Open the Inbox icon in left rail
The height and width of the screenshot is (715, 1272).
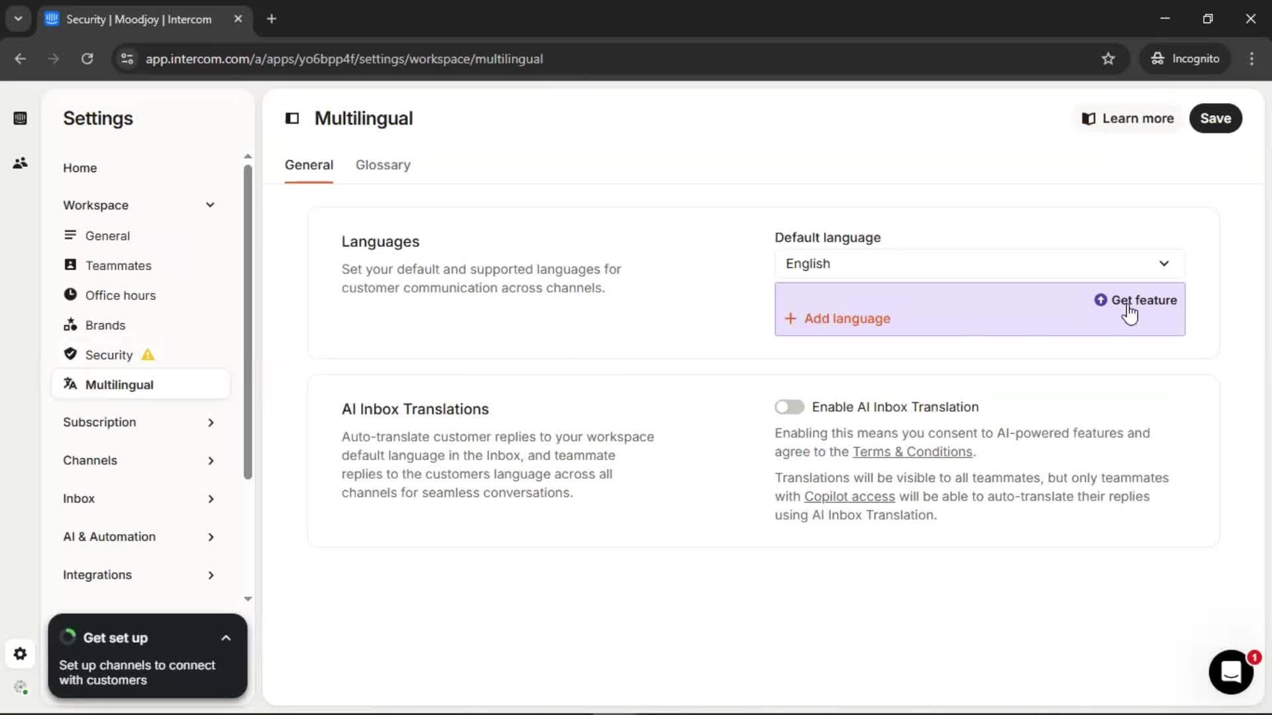tap(20, 119)
